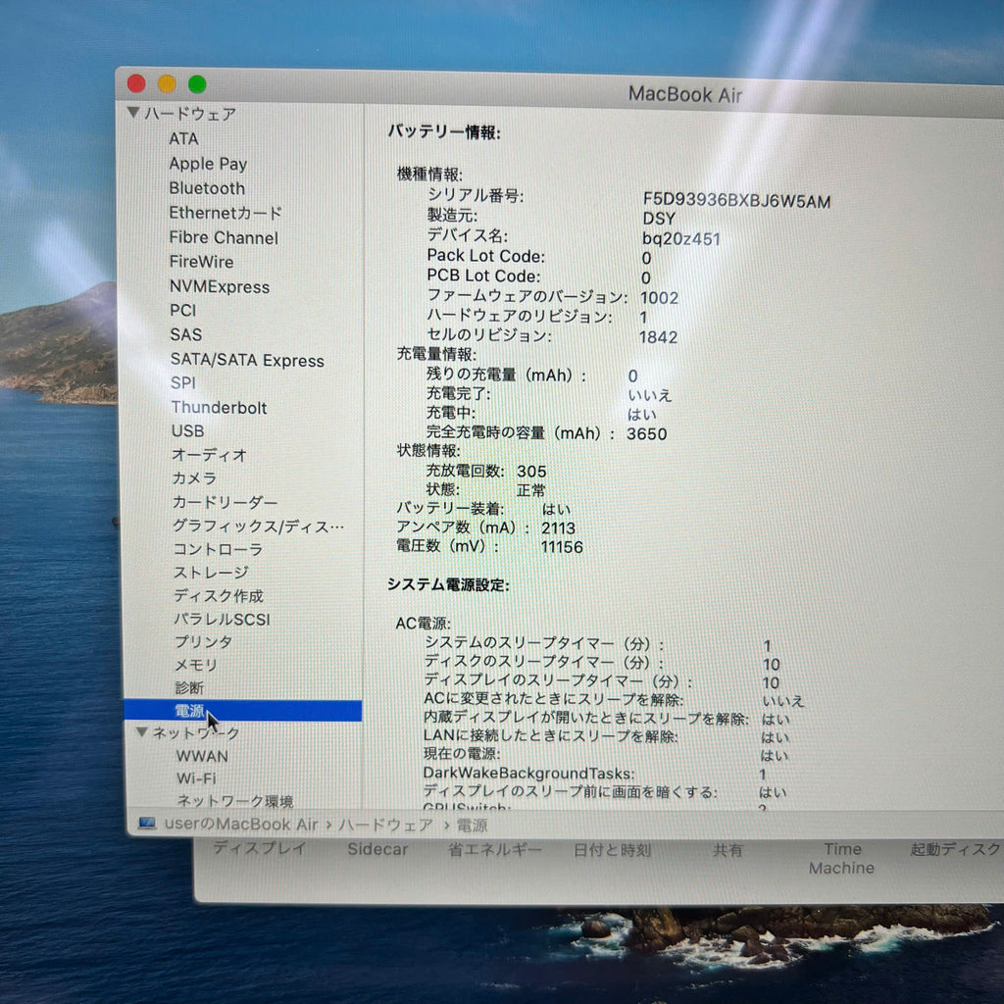Viewport: 1004px width, 1004px height.
Task: Collapse the ハードウェア section triangle
Action: pos(133,113)
